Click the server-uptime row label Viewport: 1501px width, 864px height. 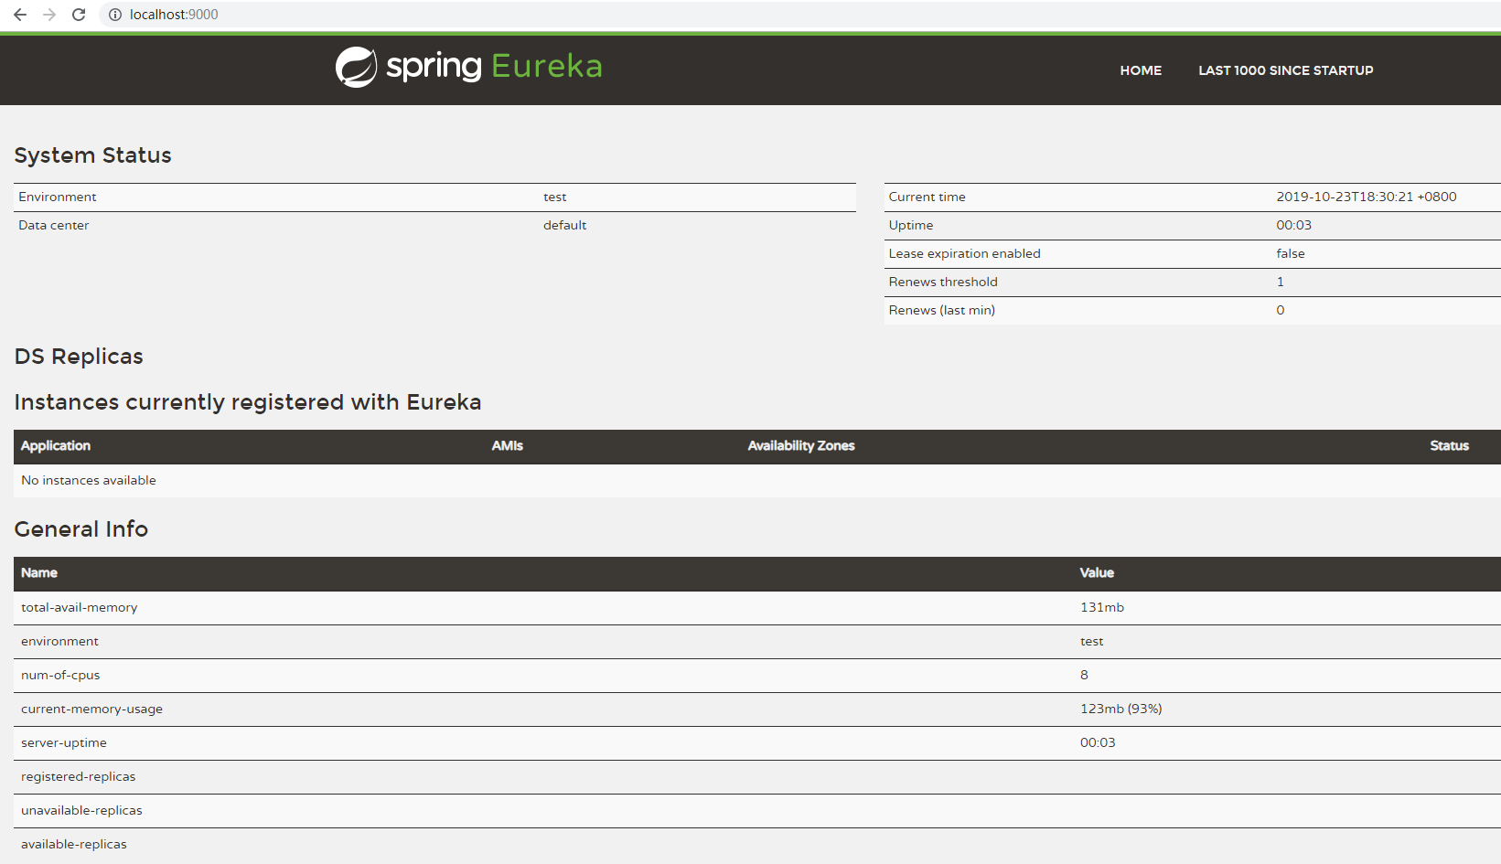(63, 742)
